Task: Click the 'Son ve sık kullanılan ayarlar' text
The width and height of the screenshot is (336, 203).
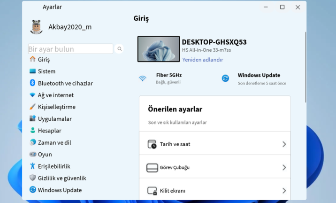Action: (x=177, y=123)
